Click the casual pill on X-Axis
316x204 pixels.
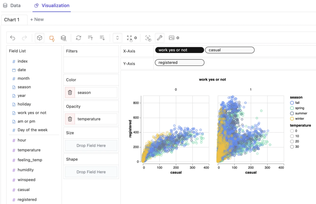[x=230, y=50]
